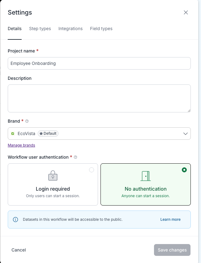Expand the Brand dropdown chevron
201x263 pixels.
186,134
